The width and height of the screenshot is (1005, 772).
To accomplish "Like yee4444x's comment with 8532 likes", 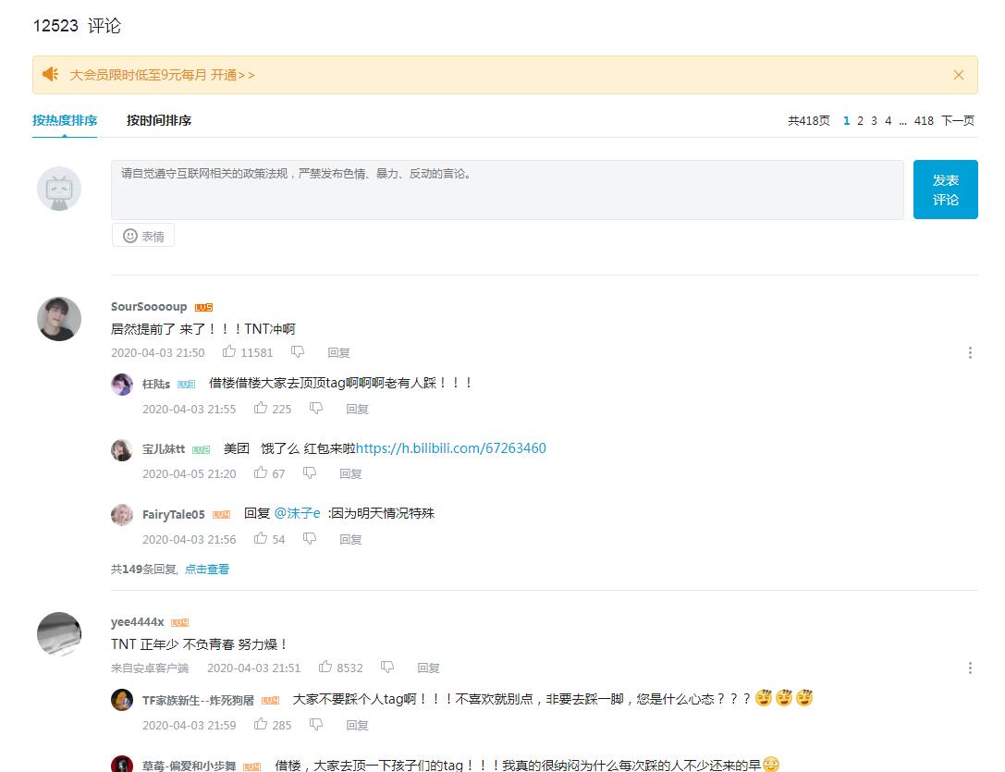I will click(x=325, y=668).
